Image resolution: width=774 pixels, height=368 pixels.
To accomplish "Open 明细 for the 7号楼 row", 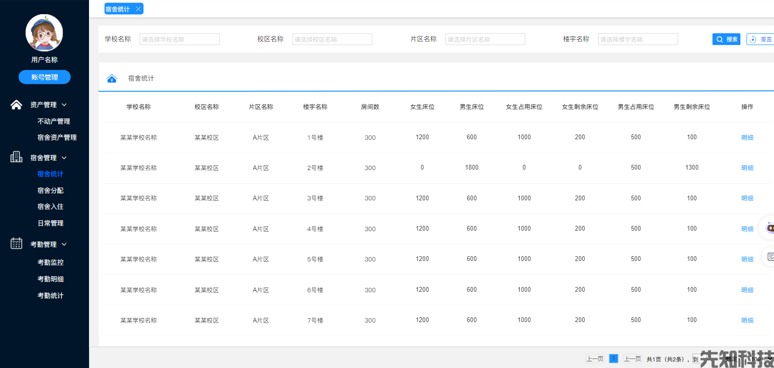I will pyautogui.click(x=747, y=320).
